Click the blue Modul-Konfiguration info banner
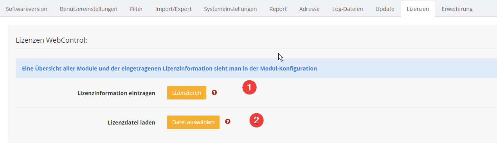Viewport: 497px width, 150px height. (256, 68)
